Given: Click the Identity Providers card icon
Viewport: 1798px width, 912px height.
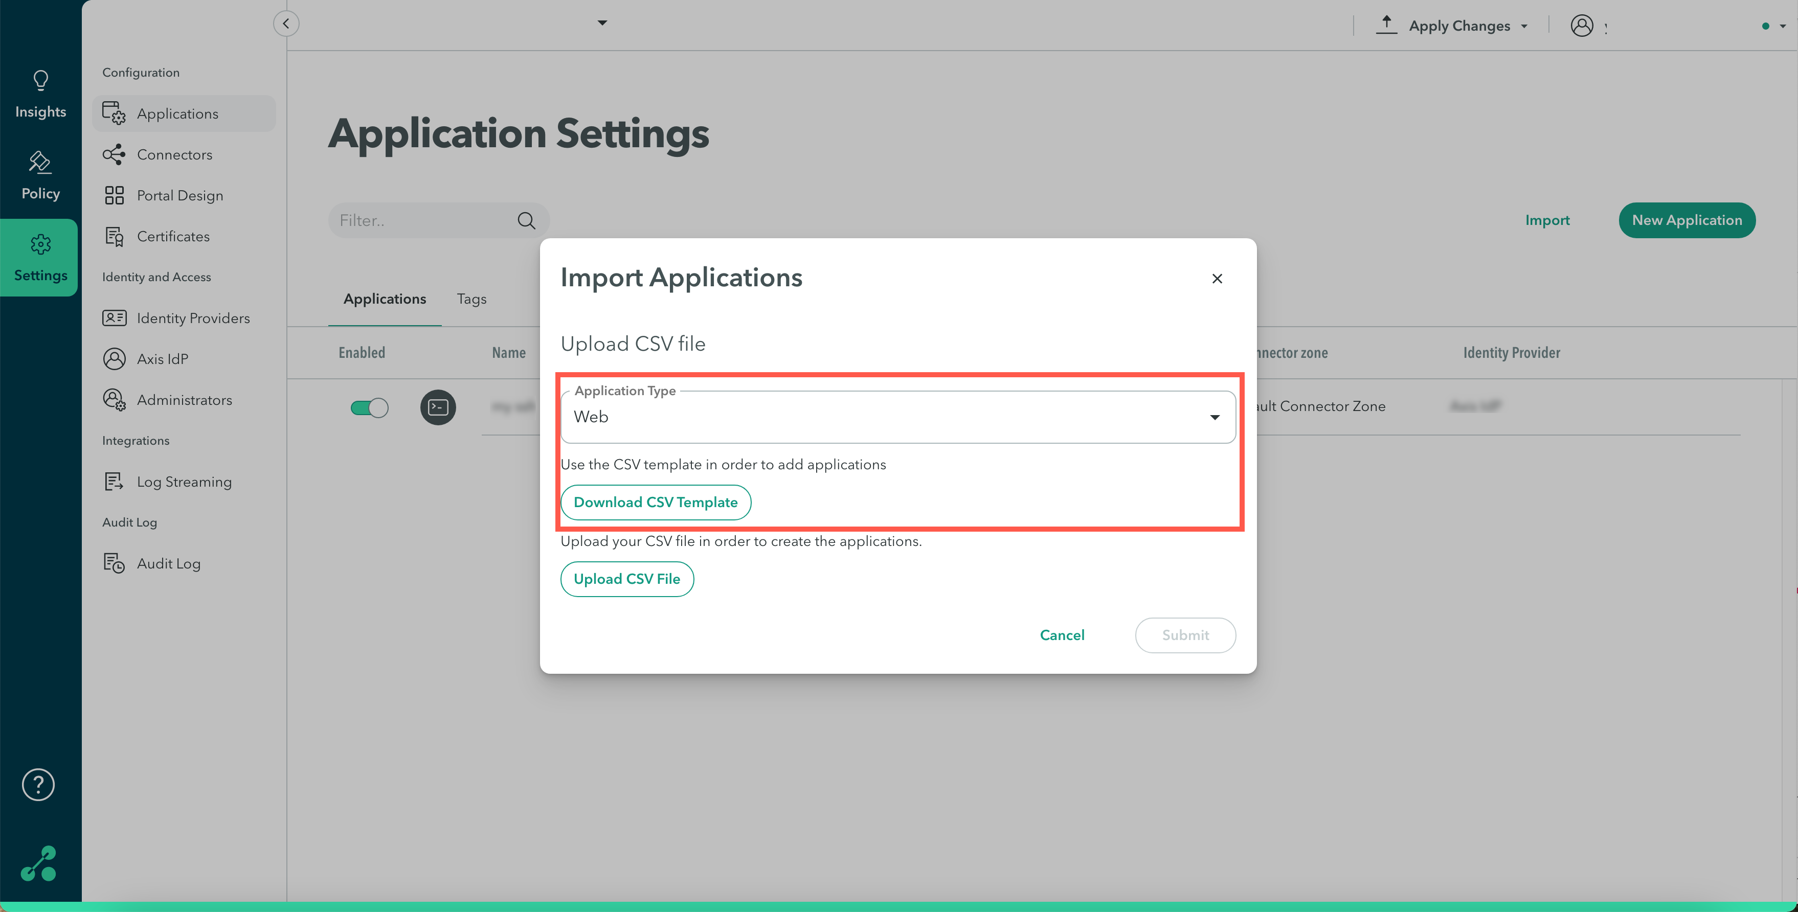Looking at the screenshot, I should coord(114,317).
